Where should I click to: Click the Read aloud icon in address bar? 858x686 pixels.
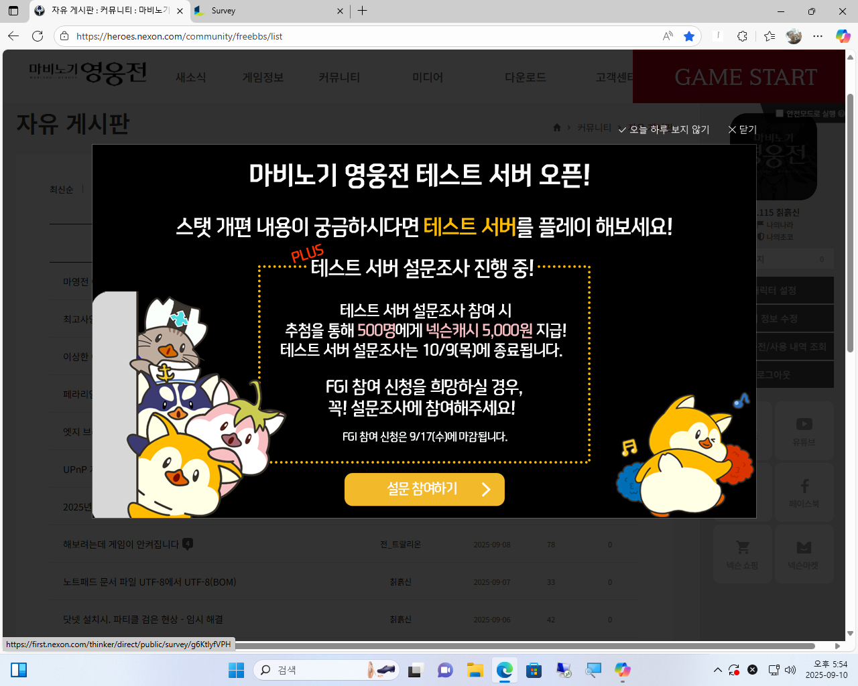coord(668,36)
